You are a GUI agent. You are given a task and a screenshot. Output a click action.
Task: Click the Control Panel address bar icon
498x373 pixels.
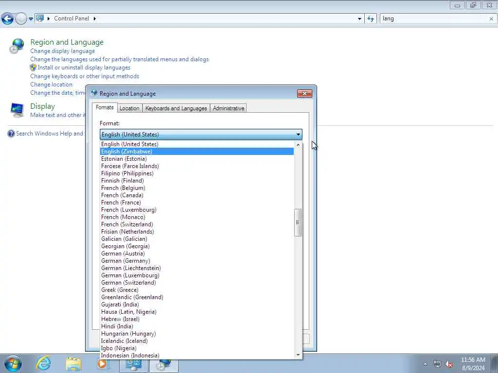[x=40, y=18]
